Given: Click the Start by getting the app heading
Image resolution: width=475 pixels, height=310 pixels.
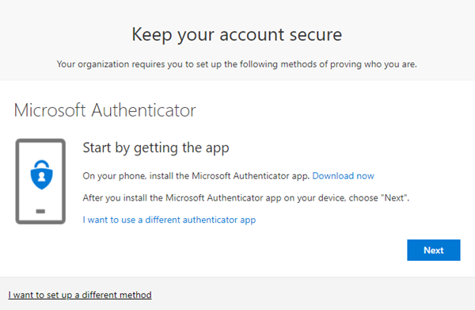Looking at the screenshot, I should point(156,148).
